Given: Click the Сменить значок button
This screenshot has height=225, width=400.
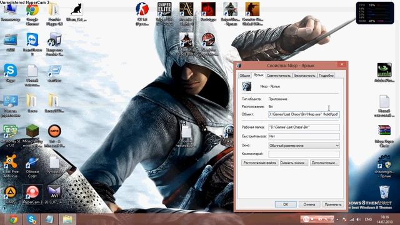Looking at the screenshot, I should [294, 162].
